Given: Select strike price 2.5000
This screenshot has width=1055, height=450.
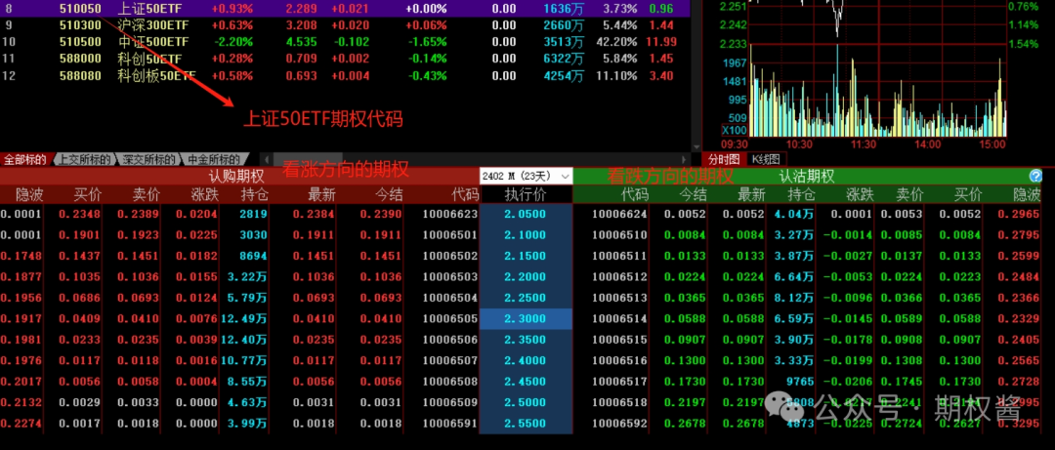Looking at the screenshot, I should coord(526,402).
